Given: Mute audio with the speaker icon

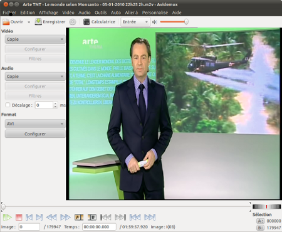Looking at the screenshot, I should click(155, 22).
